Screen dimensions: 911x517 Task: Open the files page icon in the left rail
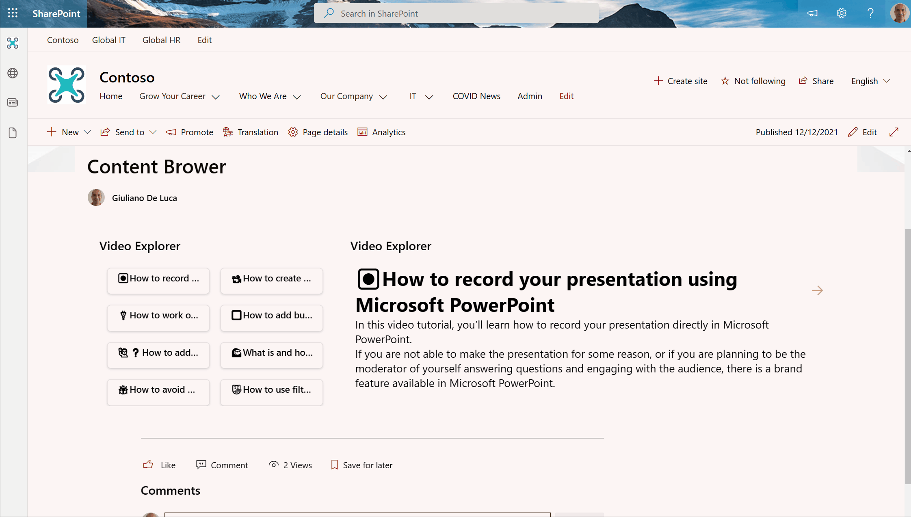pyautogui.click(x=13, y=133)
